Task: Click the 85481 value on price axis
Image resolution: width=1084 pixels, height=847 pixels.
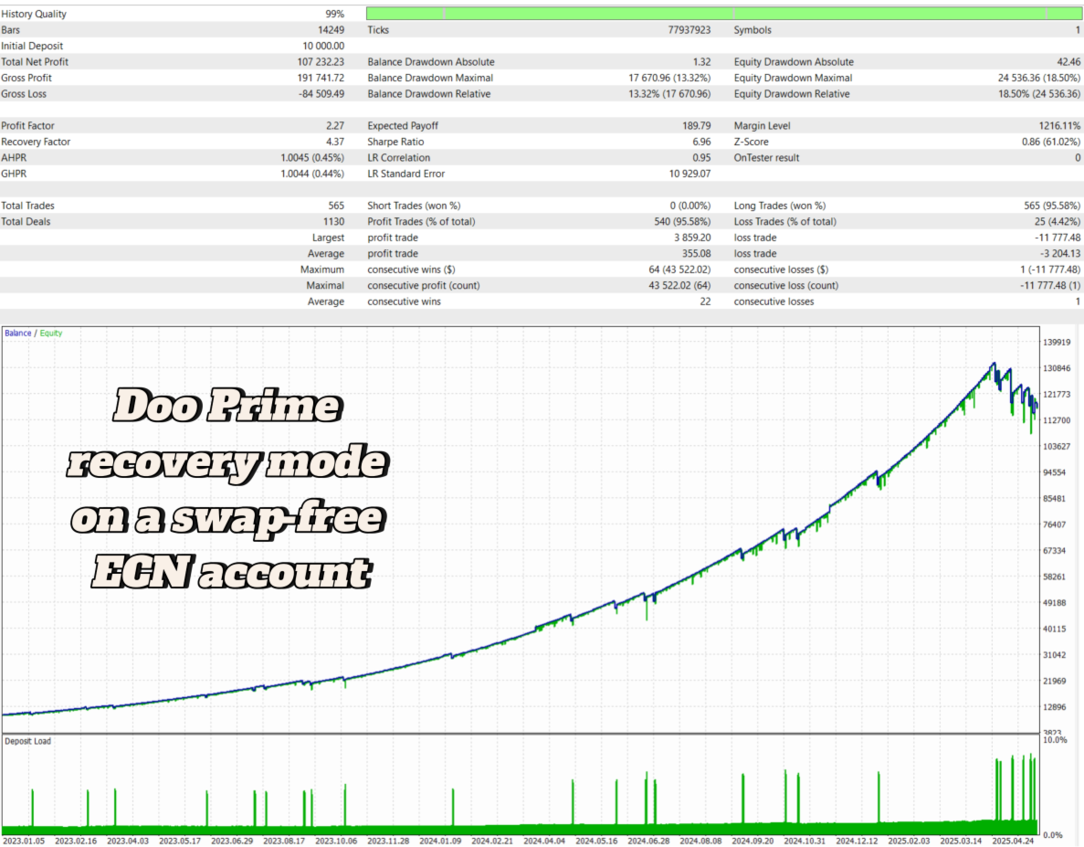Action: pyautogui.click(x=1054, y=498)
